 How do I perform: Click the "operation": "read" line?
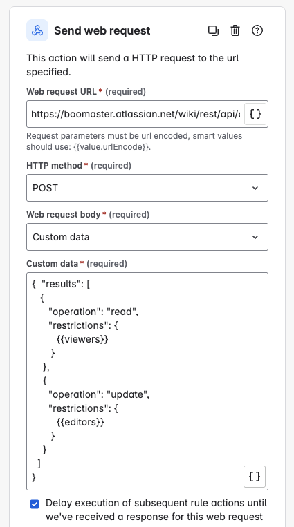point(93,312)
